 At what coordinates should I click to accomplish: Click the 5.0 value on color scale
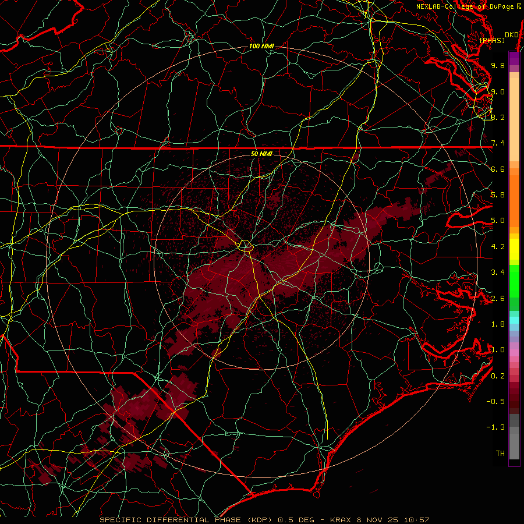click(x=498, y=221)
